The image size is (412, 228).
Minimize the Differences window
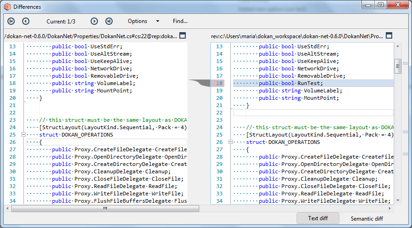click(x=369, y=5)
